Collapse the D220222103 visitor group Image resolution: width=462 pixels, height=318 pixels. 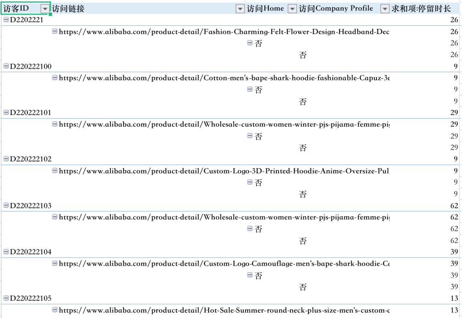pos(6,205)
